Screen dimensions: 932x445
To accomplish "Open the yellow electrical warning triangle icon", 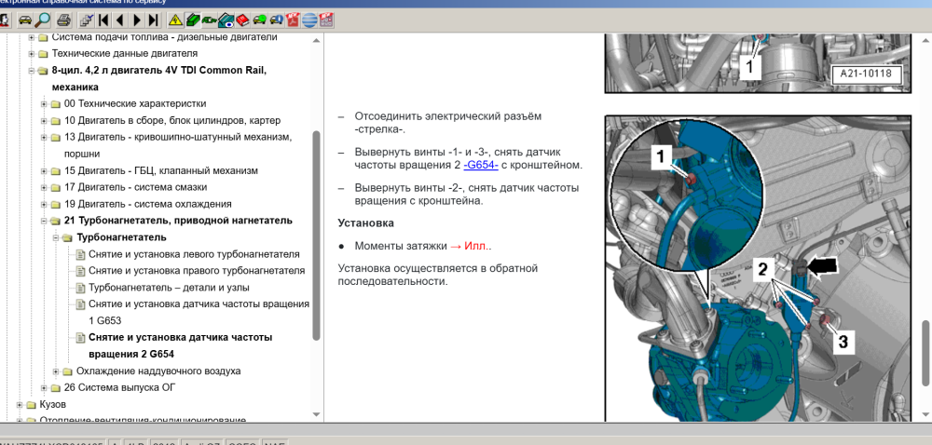I will click(x=175, y=20).
